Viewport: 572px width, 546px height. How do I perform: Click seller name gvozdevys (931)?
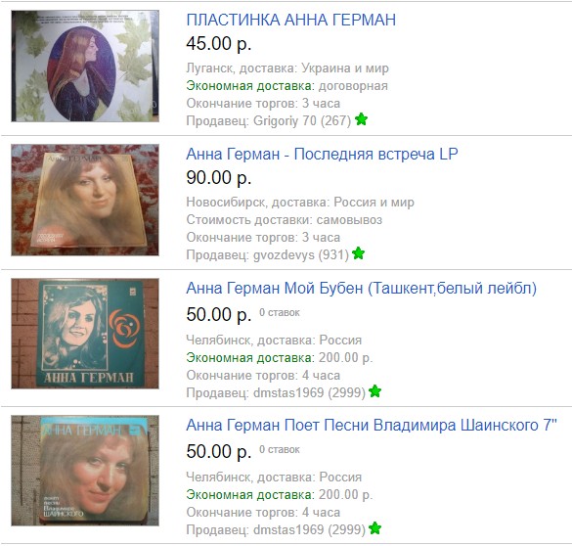pos(301,254)
